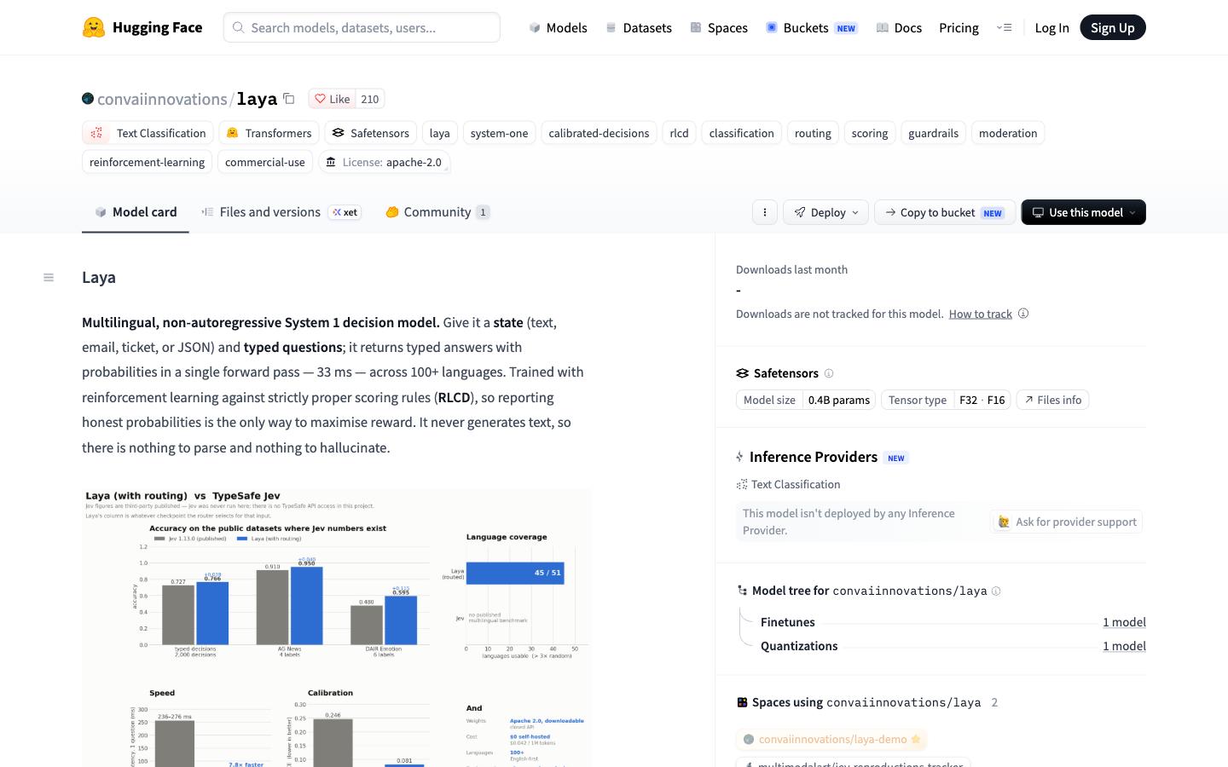Focus the search models input field
This screenshot has width=1228, height=767.
point(362,27)
